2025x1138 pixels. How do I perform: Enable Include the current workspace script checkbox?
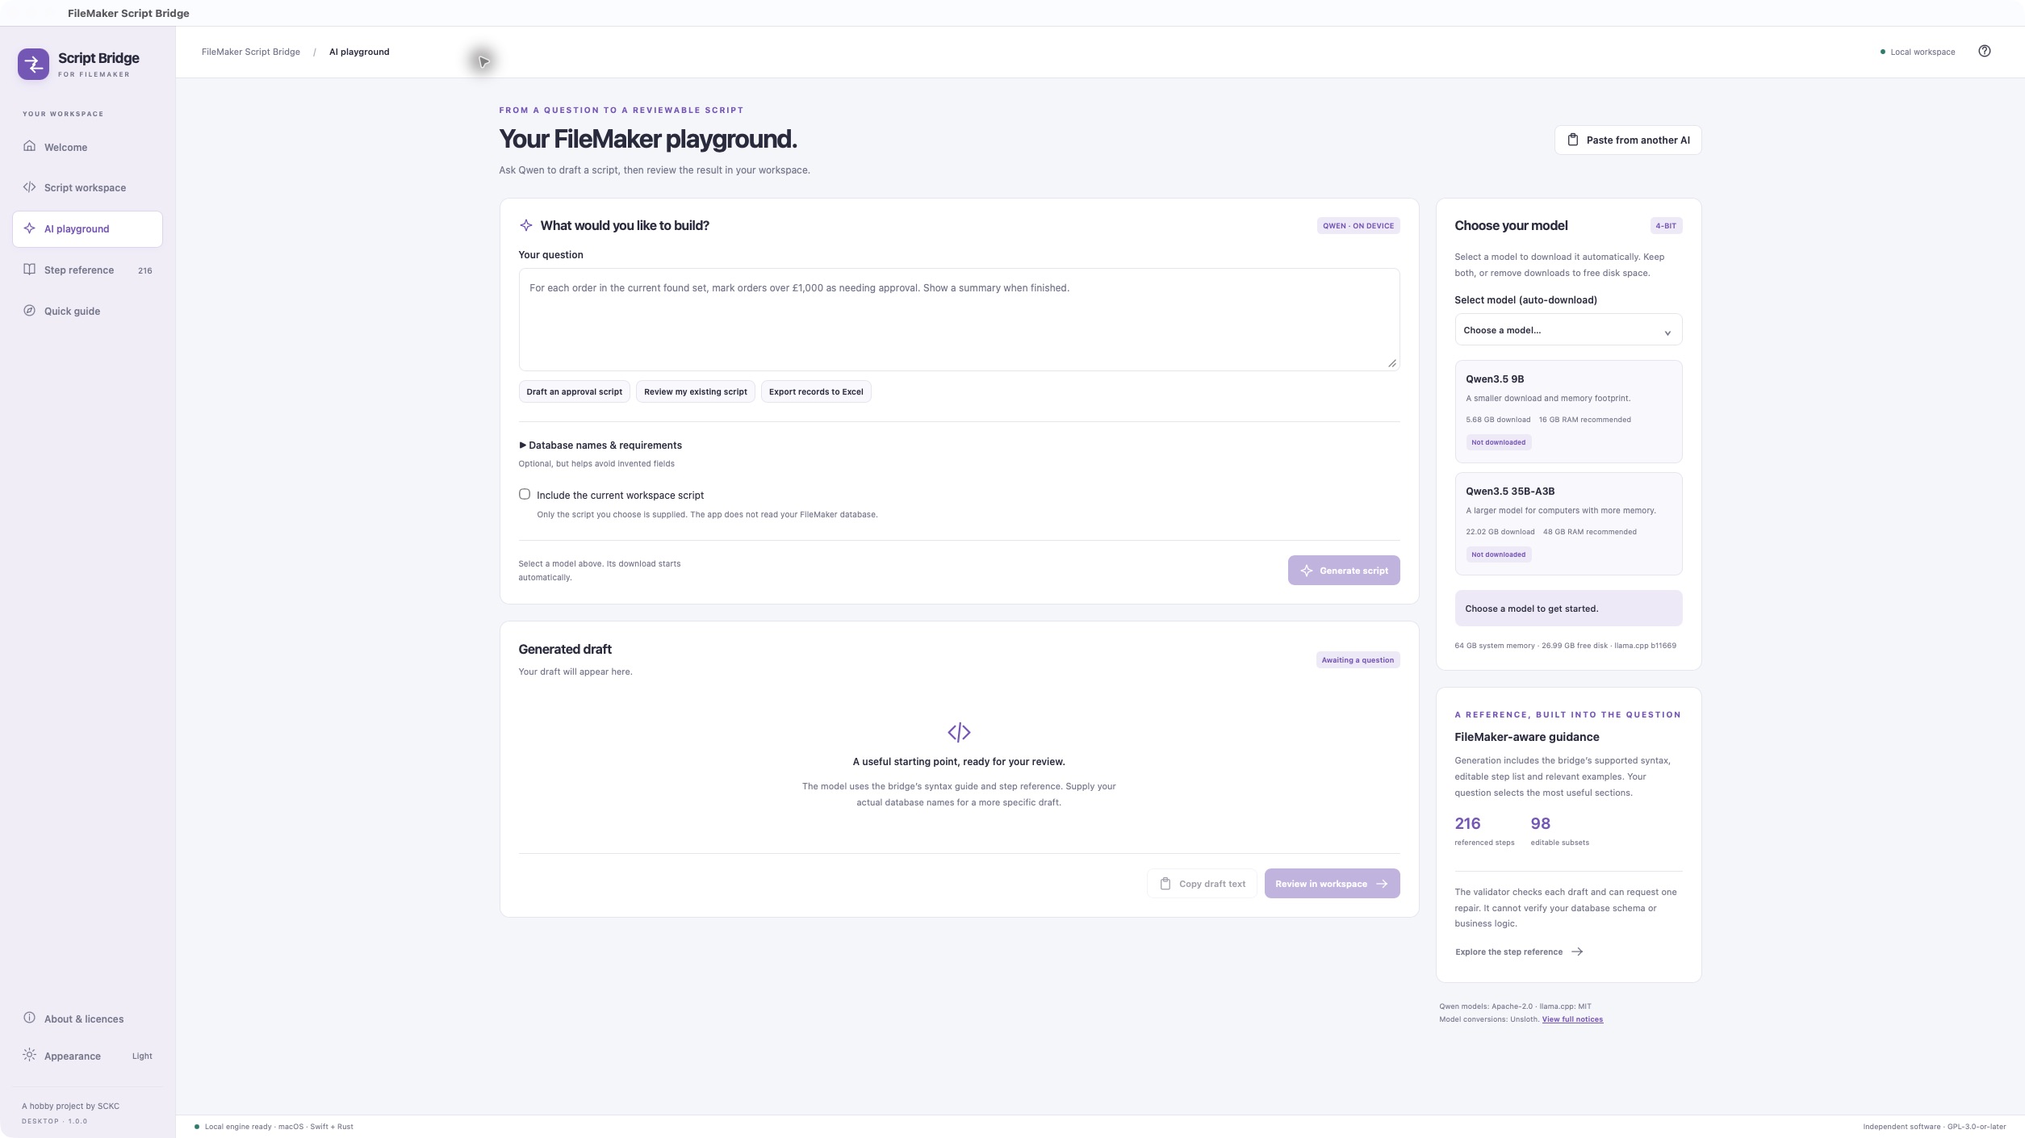tap(525, 494)
